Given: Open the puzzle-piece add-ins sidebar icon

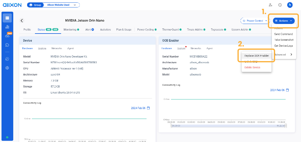Looking at the screenshot, I should click(7, 45).
